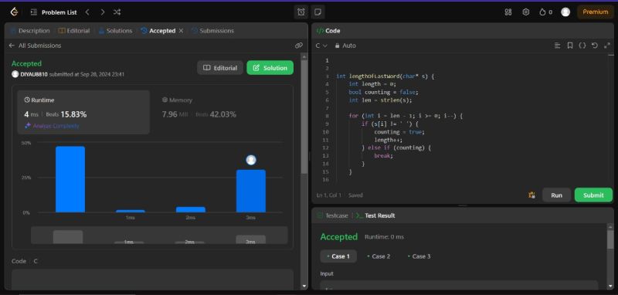Format code with the lines icon
The image size is (618, 295).
click(557, 46)
